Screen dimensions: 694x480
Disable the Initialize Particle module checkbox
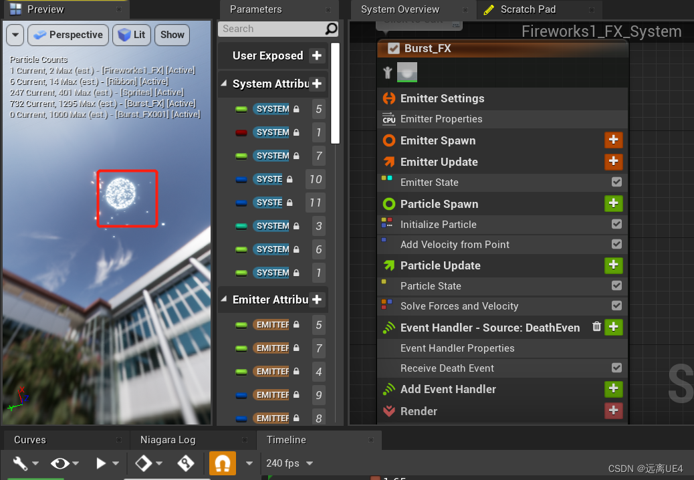click(x=616, y=224)
